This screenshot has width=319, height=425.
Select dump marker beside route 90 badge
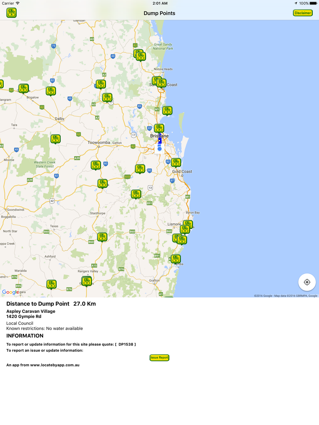(x=140, y=169)
